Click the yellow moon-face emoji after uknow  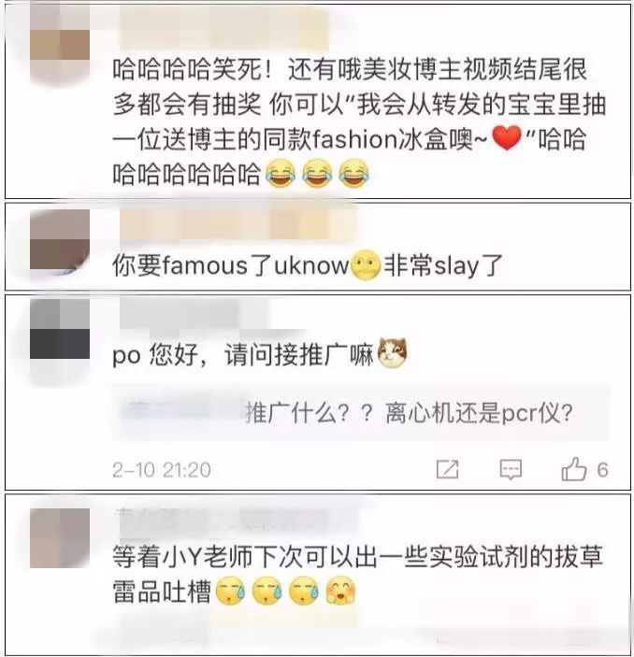coord(366,264)
